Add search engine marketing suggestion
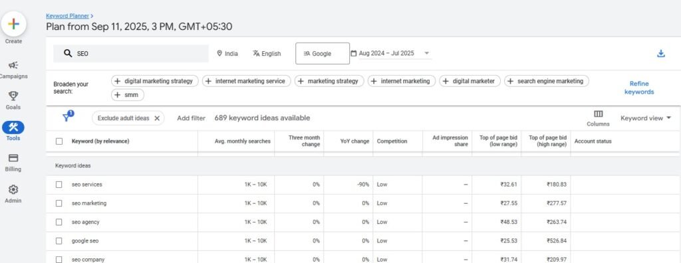This screenshot has width=681, height=263. [x=547, y=81]
